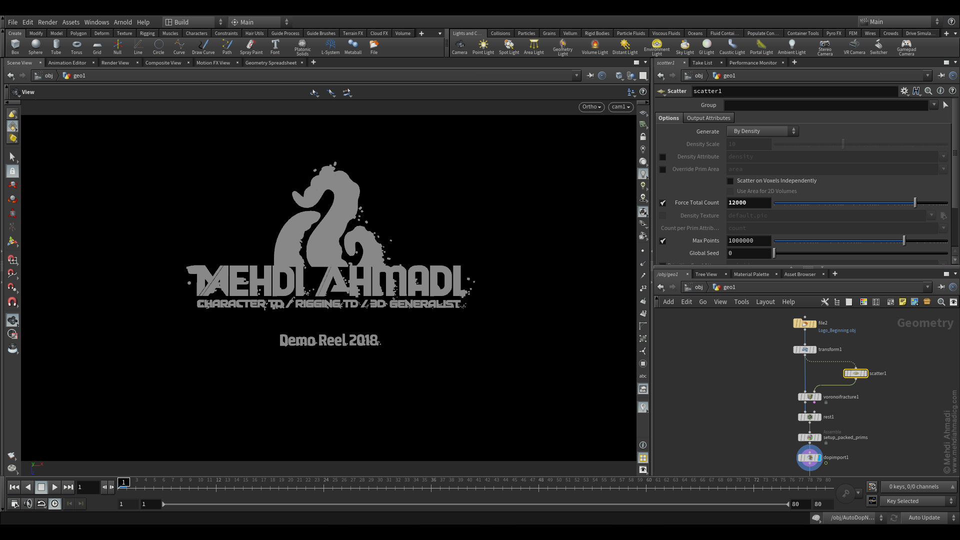Viewport: 960px width, 540px height.
Task: Add a Distant Light
Action: pos(625,46)
